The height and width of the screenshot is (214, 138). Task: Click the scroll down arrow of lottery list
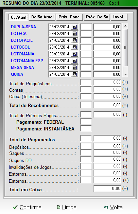(x=125, y=75)
